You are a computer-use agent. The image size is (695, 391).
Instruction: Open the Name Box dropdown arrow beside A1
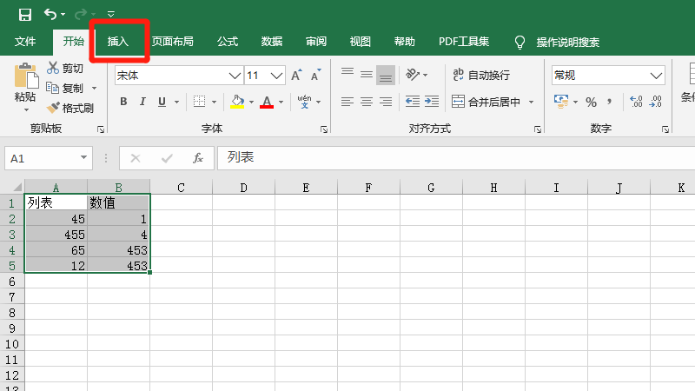(84, 158)
